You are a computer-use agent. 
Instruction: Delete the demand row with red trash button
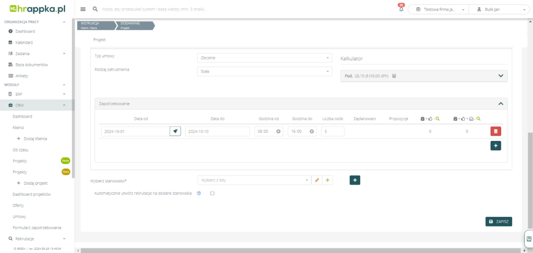tap(496, 132)
